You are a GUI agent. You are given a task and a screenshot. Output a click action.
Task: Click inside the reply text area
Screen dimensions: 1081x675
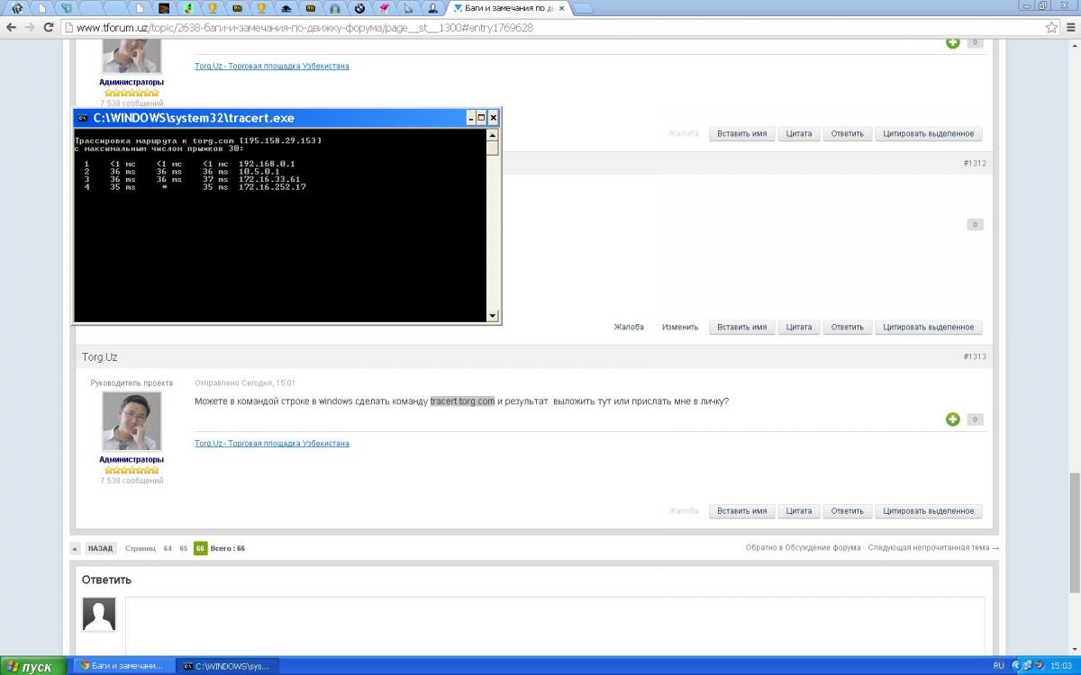554,625
